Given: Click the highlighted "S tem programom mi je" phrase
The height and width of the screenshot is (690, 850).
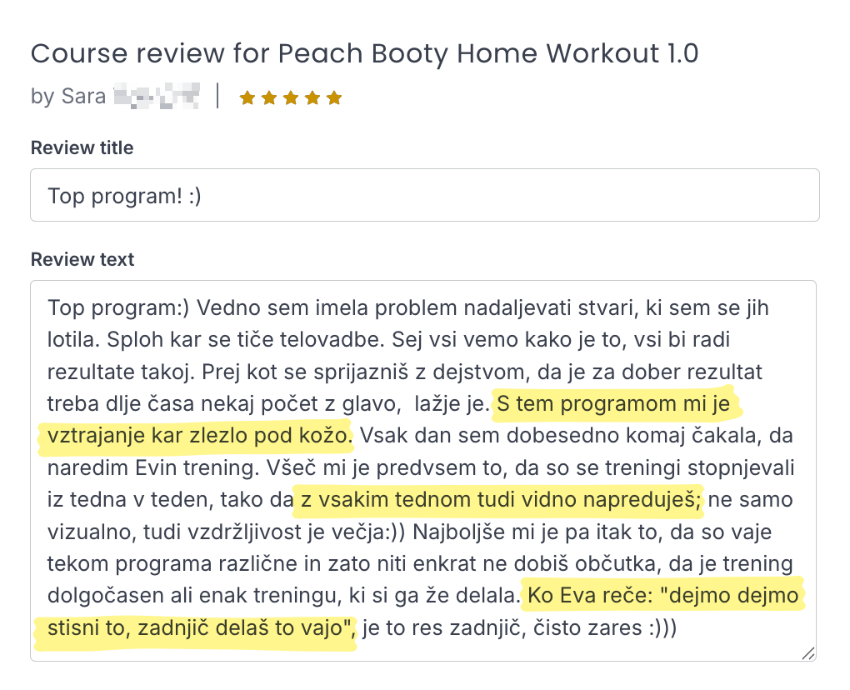Looking at the screenshot, I should (615, 405).
